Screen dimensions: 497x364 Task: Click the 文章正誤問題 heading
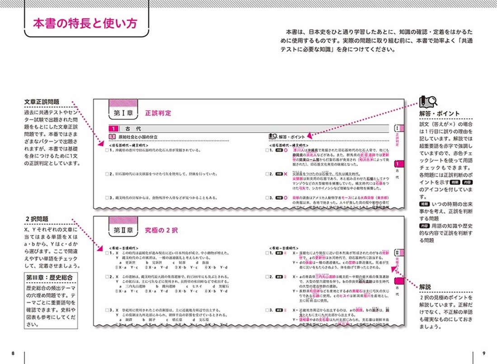pos(42,102)
